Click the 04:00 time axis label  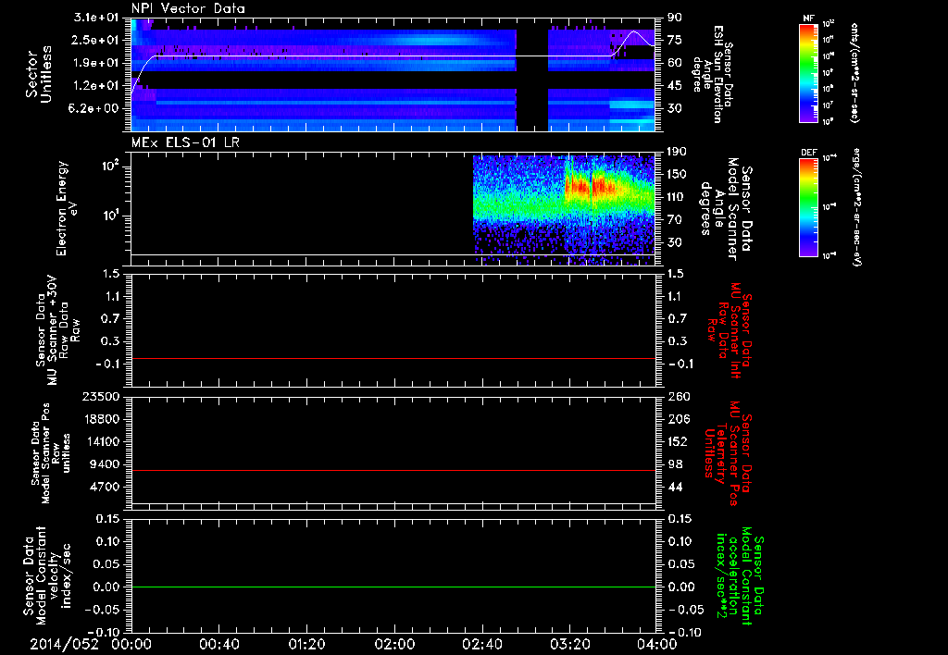pos(657,644)
